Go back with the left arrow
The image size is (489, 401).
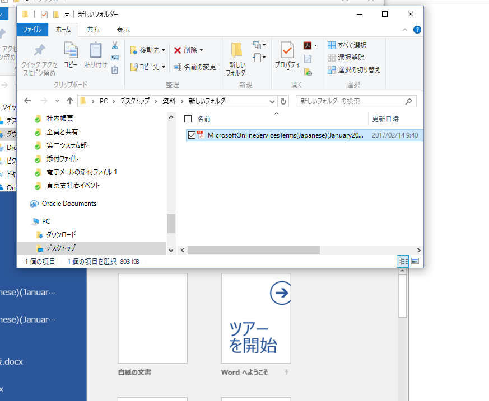(27, 101)
